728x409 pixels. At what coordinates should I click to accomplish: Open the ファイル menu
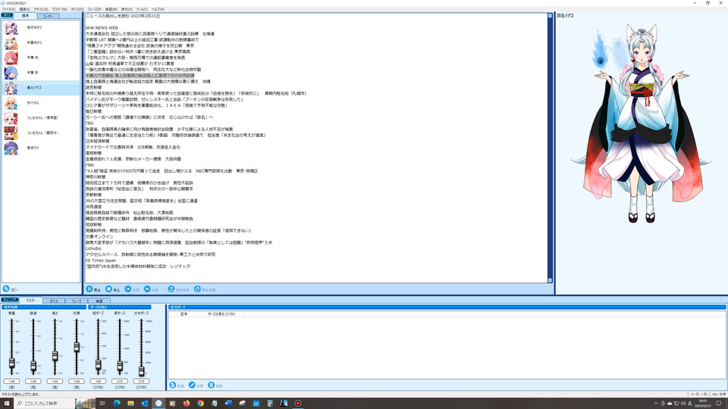click(x=8, y=9)
